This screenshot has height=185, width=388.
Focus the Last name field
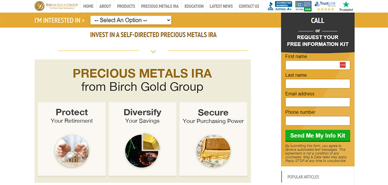coord(317,84)
